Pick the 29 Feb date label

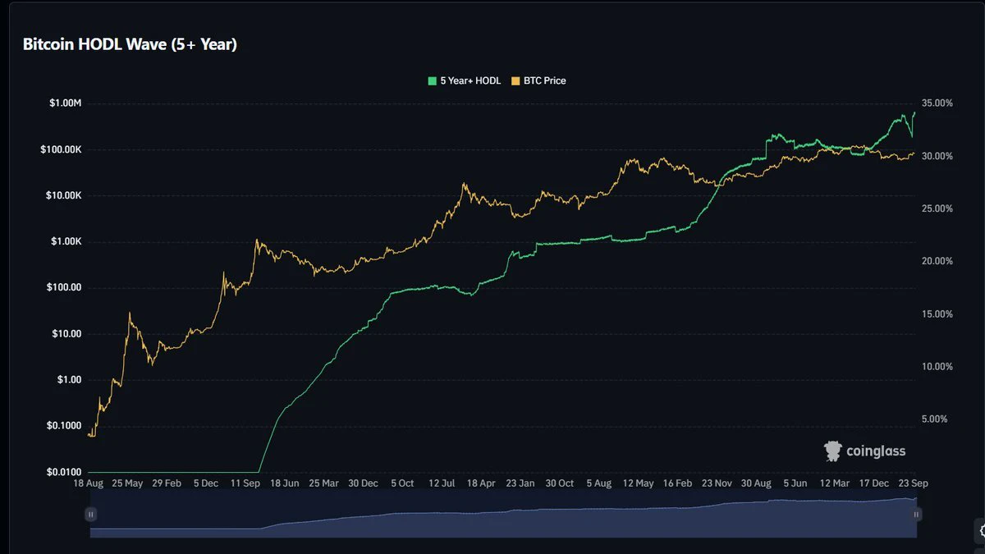(x=166, y=483)
